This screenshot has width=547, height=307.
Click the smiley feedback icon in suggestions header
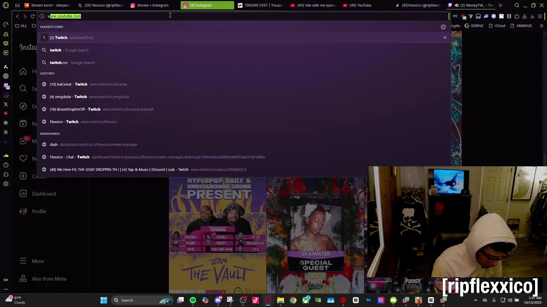(443, 27)
